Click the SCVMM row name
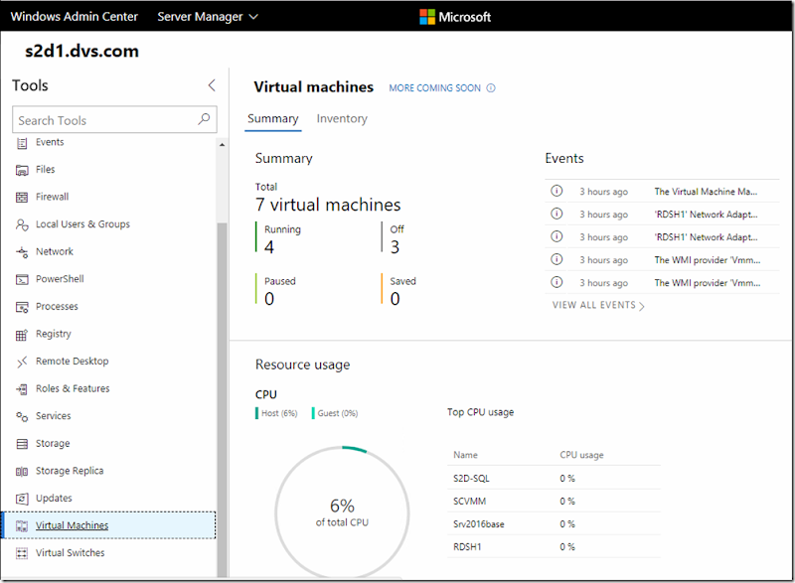The width and height of the screenshot is (795, 583). 469,502
